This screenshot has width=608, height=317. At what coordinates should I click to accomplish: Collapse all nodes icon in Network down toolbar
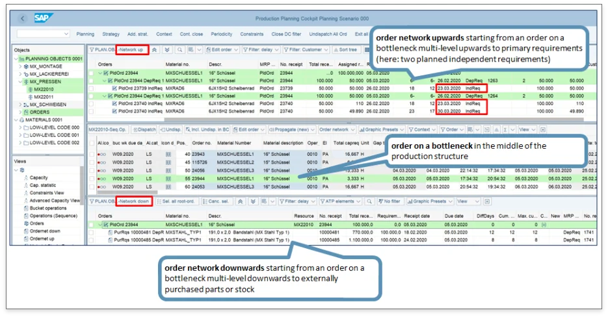pos(241,201)
